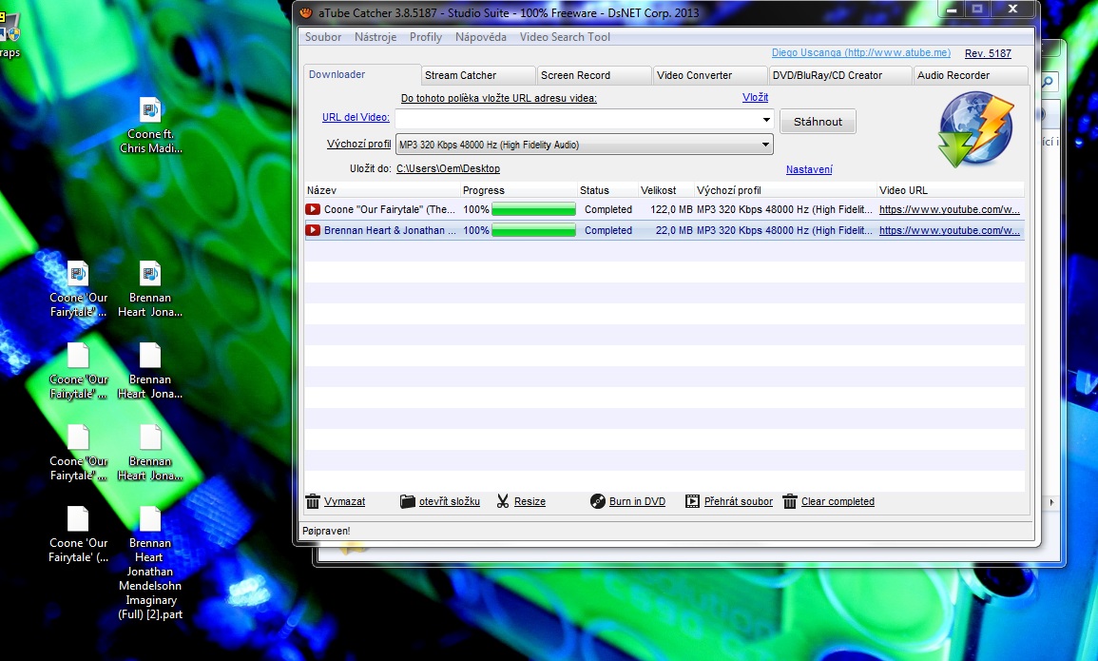This screenshot has height=661, width=1098.
Task: Open the YouTube URL of Coone row
Action: point(949,209)
